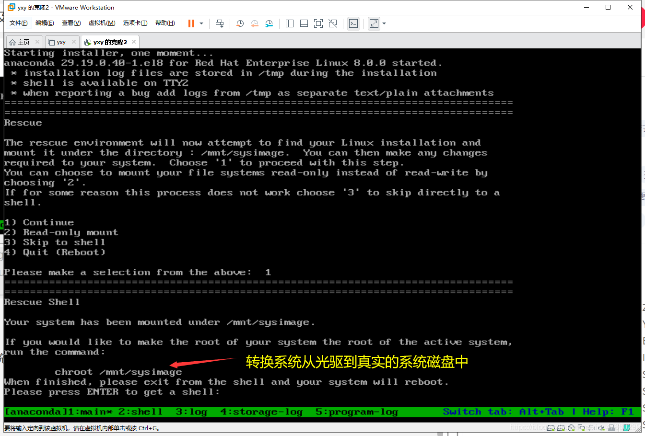Viewport: 645px width, 436px height.
Task: Click 'Please press ENTER to get a shell:' prompt
Action: (x=112, y=392)
